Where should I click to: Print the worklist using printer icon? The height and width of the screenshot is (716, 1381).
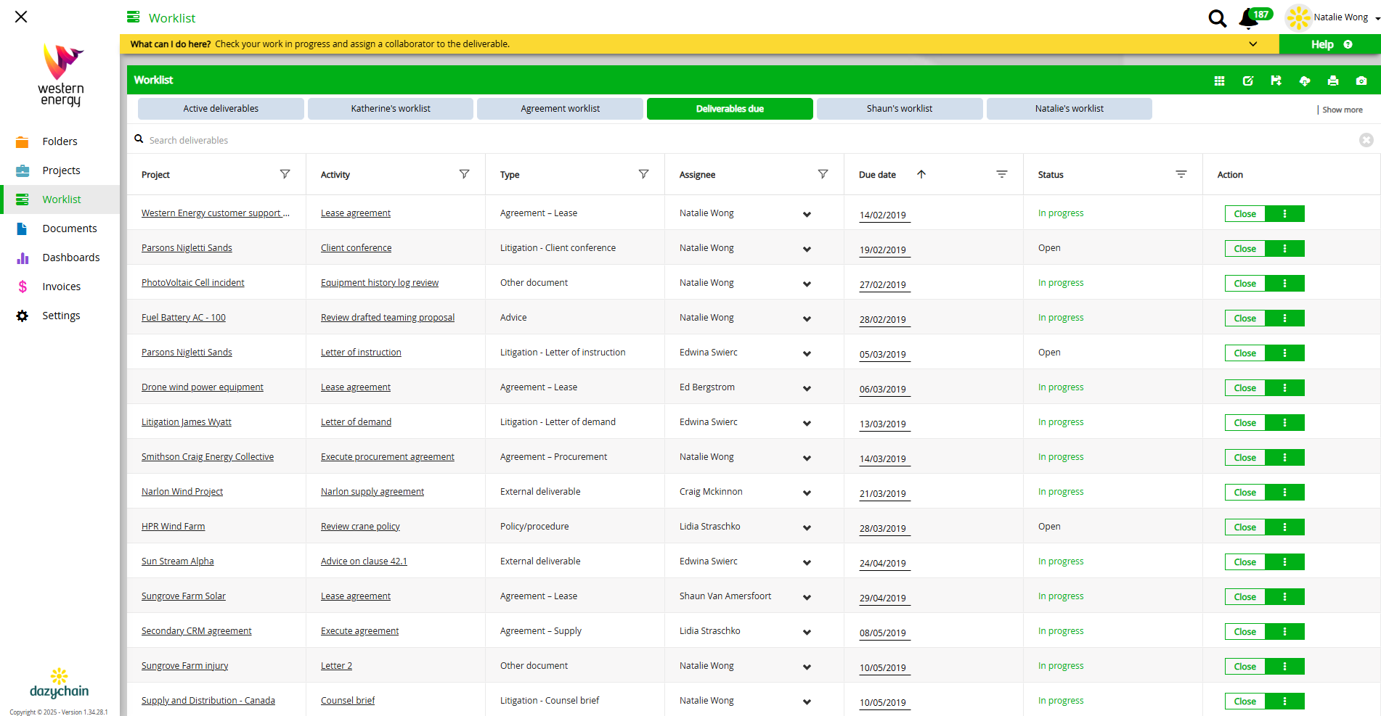(1332, 81)
